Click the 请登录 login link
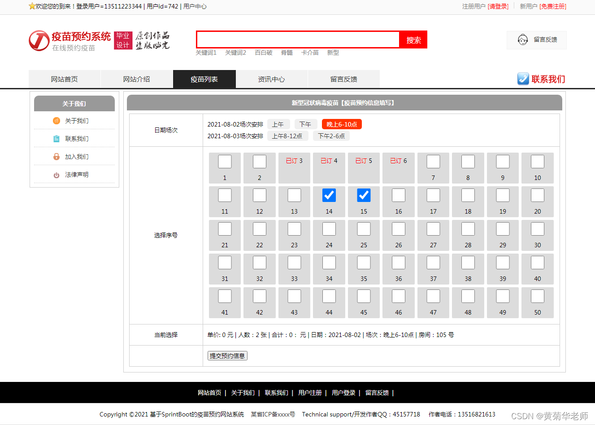Image resolution: width=595 pixels, height=425 pixels. [498, 6]
